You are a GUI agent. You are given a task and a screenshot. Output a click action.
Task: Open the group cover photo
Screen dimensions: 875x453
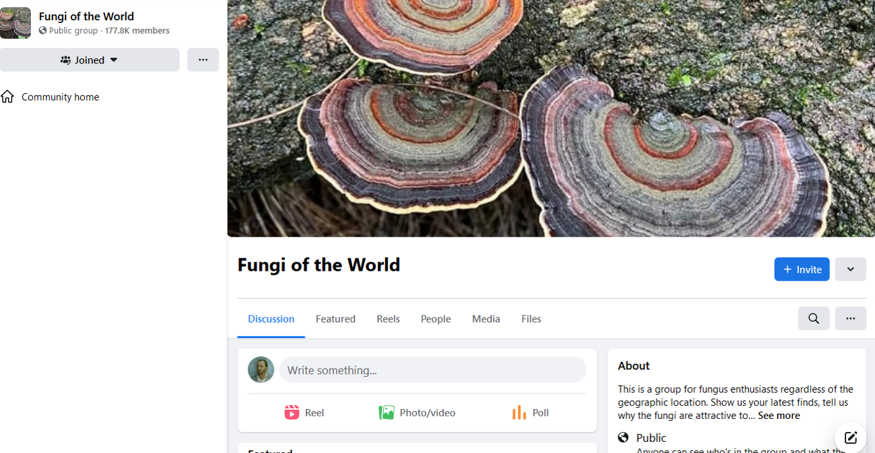click(x=551, y=118)
